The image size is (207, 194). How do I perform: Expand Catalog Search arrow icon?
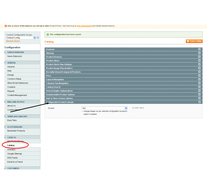click(199, 87)
